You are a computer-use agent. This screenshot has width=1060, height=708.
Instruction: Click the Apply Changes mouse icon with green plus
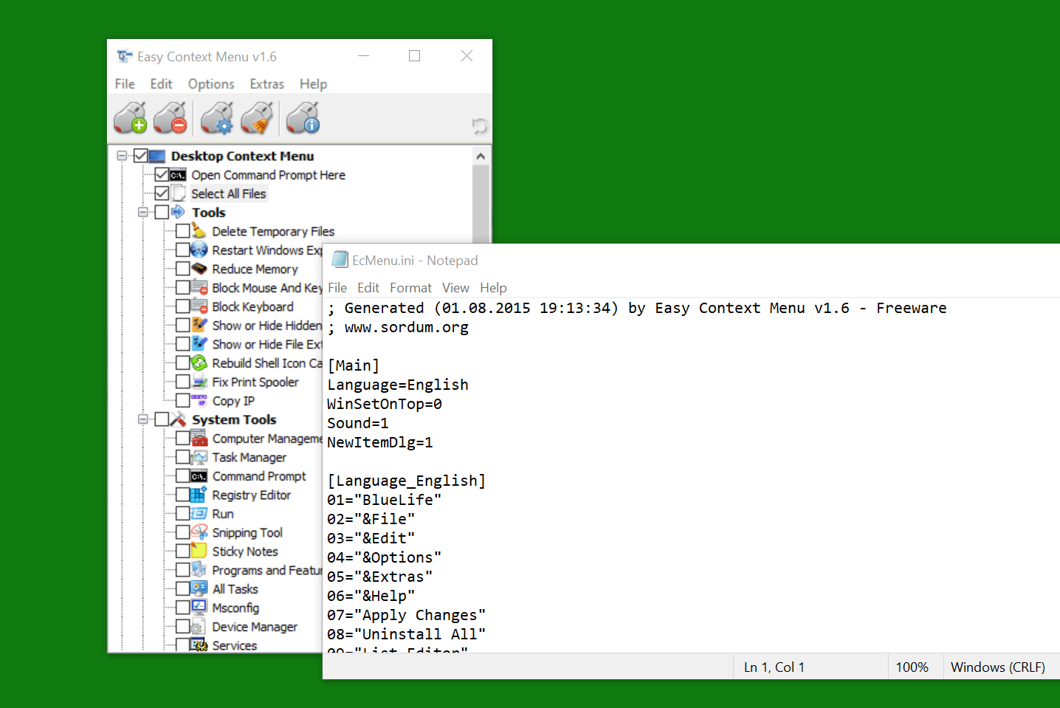pos(131,117)
